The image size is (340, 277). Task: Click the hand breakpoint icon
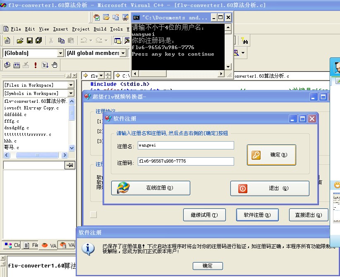(x=55, y=65)
